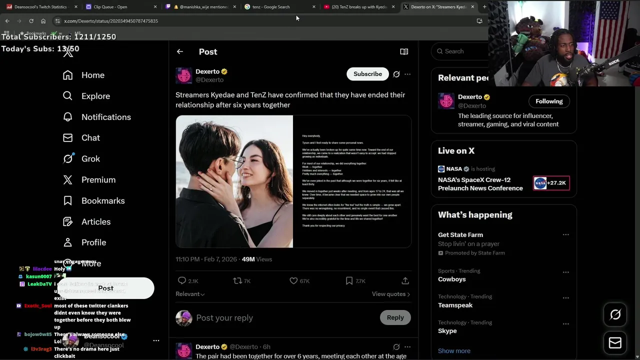This screenshot has height=360, width=640.
Task: Click the 11:10 PM Feb 7, 2026 timestamp
Action: click(206, 259)
